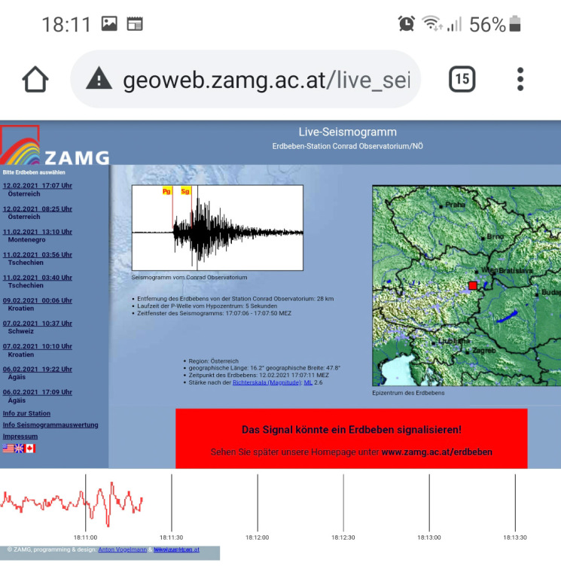Open earthquake 12.02.2021 17:07 Uhr Österreich
The height and width of the screenshot is (578, 561).
coord(38,186)
